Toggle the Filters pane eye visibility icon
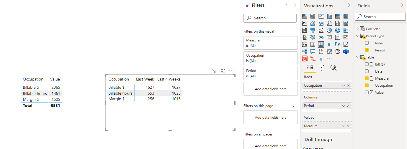 (x=287, y=5)
